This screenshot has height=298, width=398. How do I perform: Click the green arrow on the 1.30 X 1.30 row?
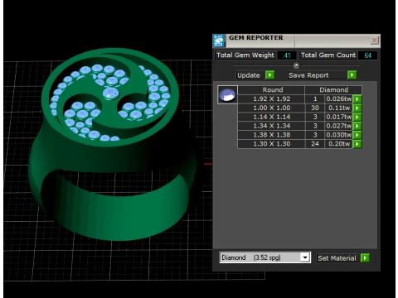(x=357, y=144)
